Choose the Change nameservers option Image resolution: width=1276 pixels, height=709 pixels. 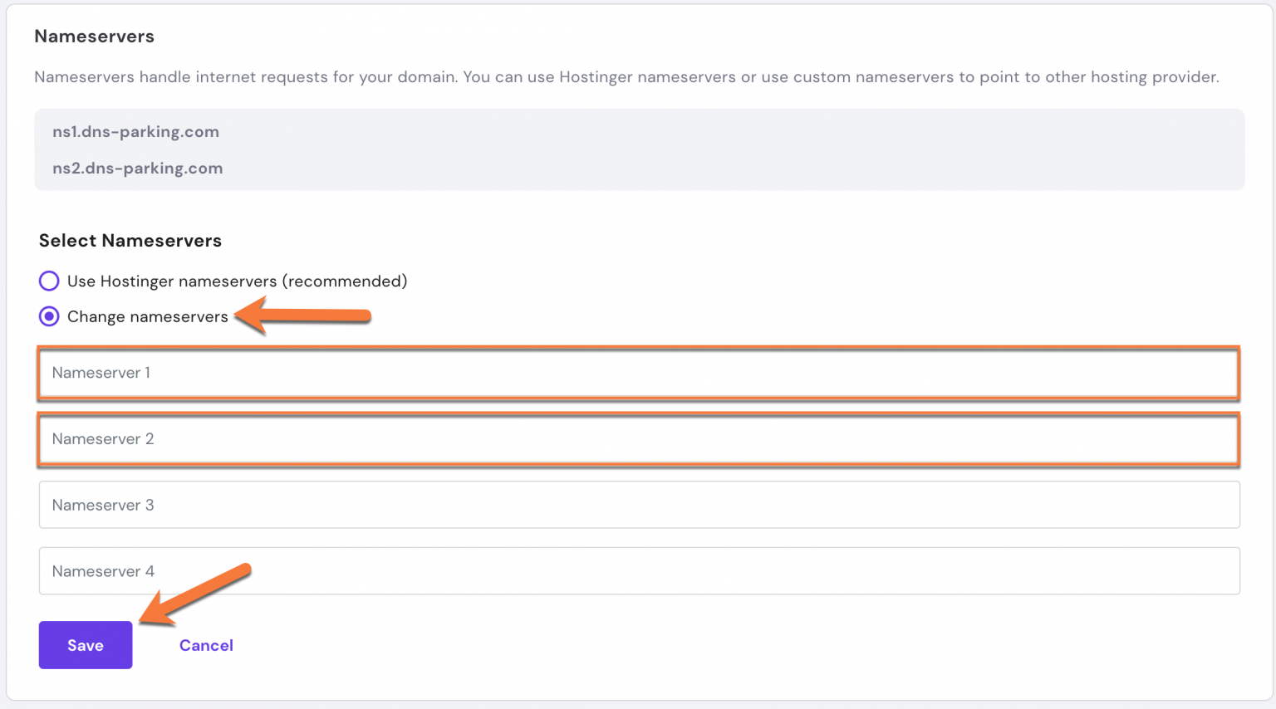[49, 316]
